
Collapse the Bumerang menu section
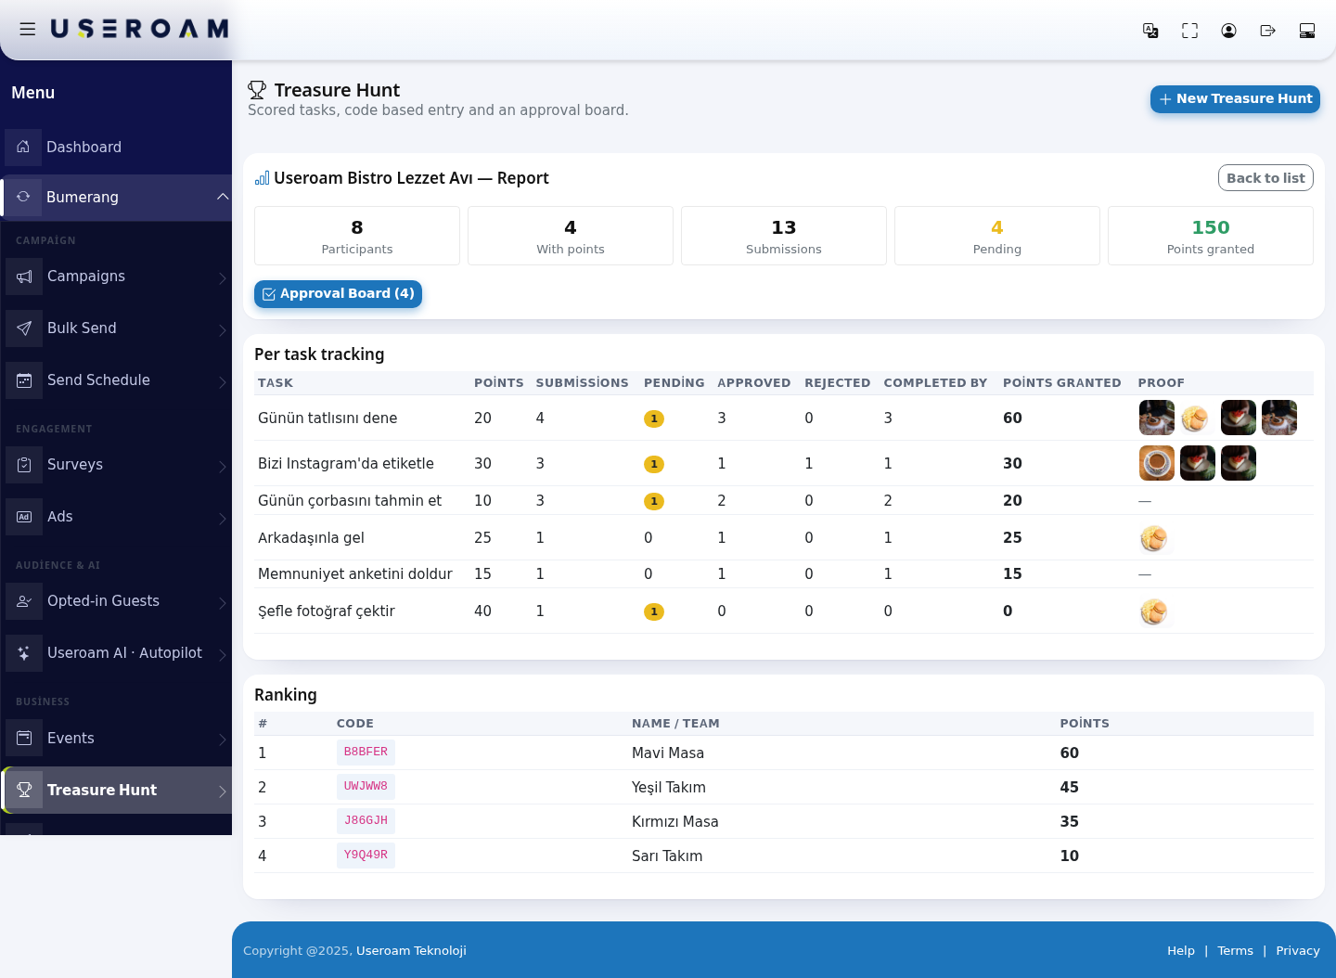click(x=223, y=197)
